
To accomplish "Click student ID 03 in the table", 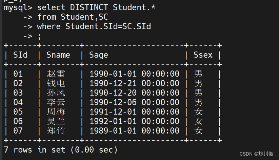I will [18, 93].
